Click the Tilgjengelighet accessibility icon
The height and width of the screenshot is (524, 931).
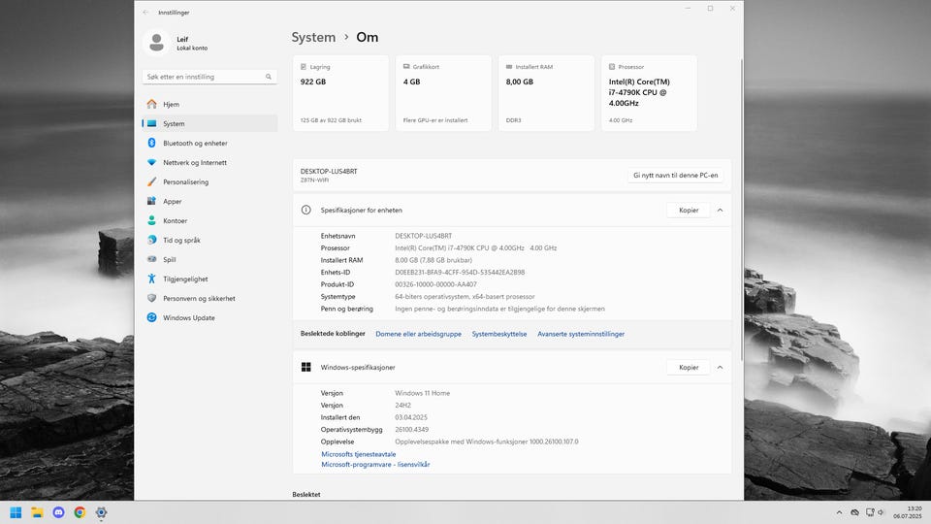coord(151,278)
